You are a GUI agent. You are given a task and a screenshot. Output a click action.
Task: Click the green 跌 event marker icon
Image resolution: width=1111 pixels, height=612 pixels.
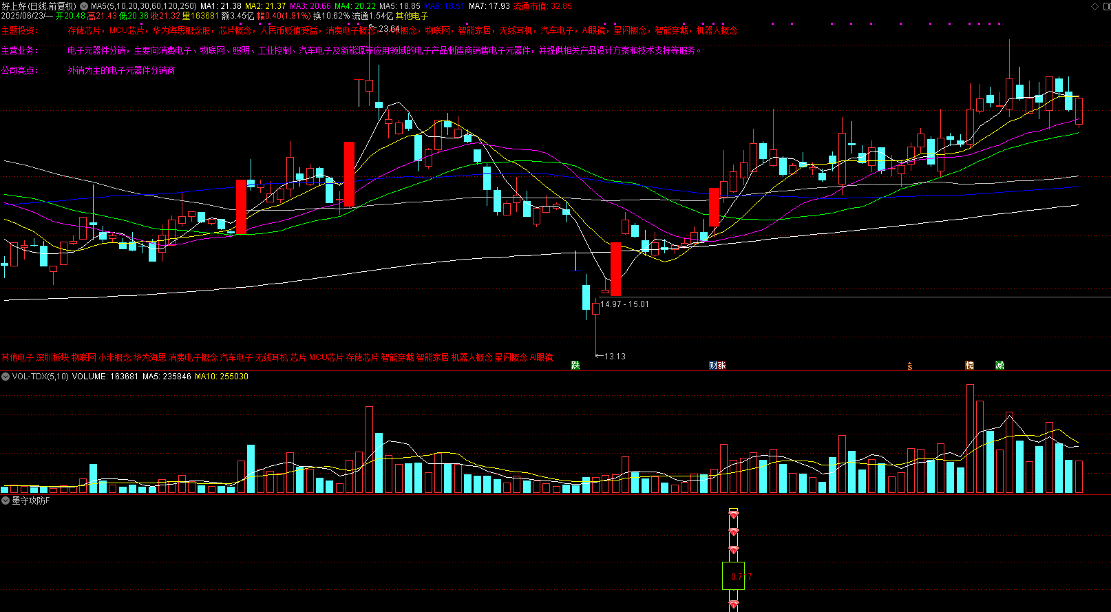point(575,366)
